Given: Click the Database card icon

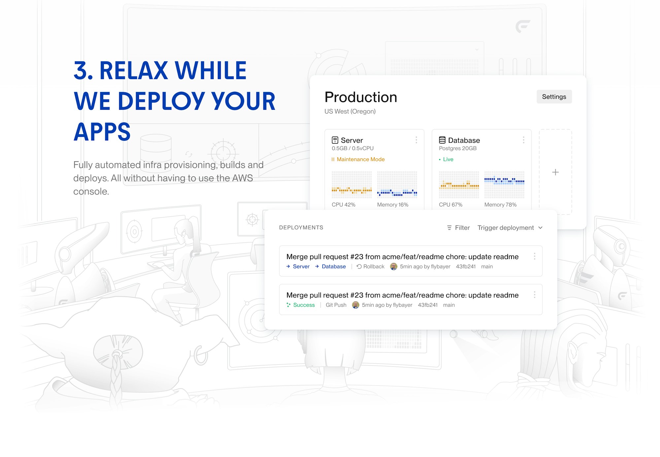Looking at the screenshot, I should tap(442, 140).
